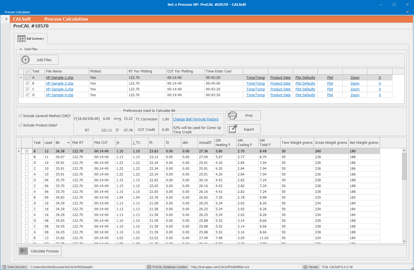
Task: Uncheck the test D file checkbox
Action: (27, 95)
